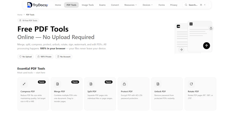Open the Merge PDF tool title
Viewport: 237px width, 117px height.
pyautogui.click(x=60, y=91)
